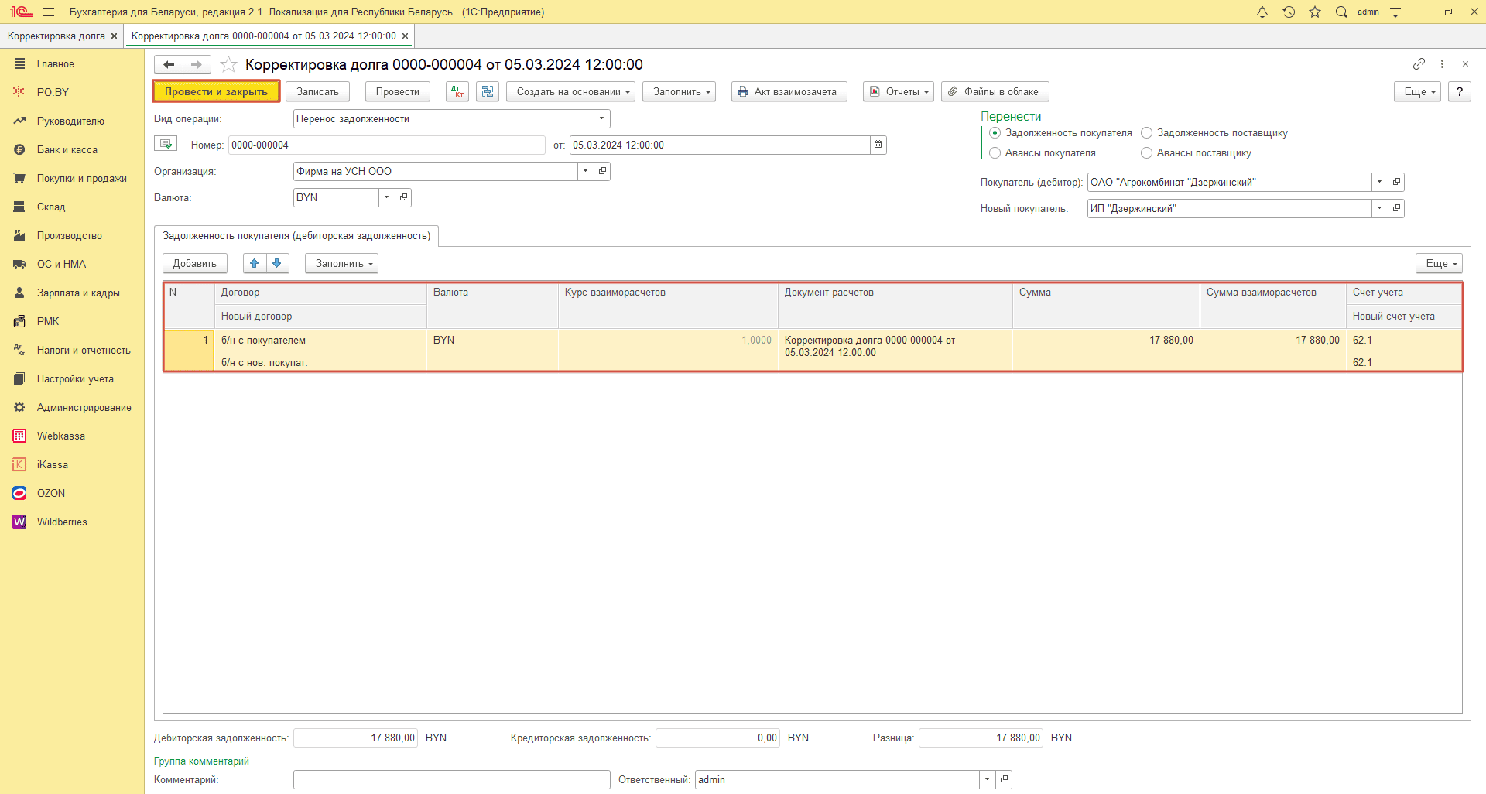Open the notifications bell icon
Viewport: 1486px width, 794px height.
tap(1262, 12)
